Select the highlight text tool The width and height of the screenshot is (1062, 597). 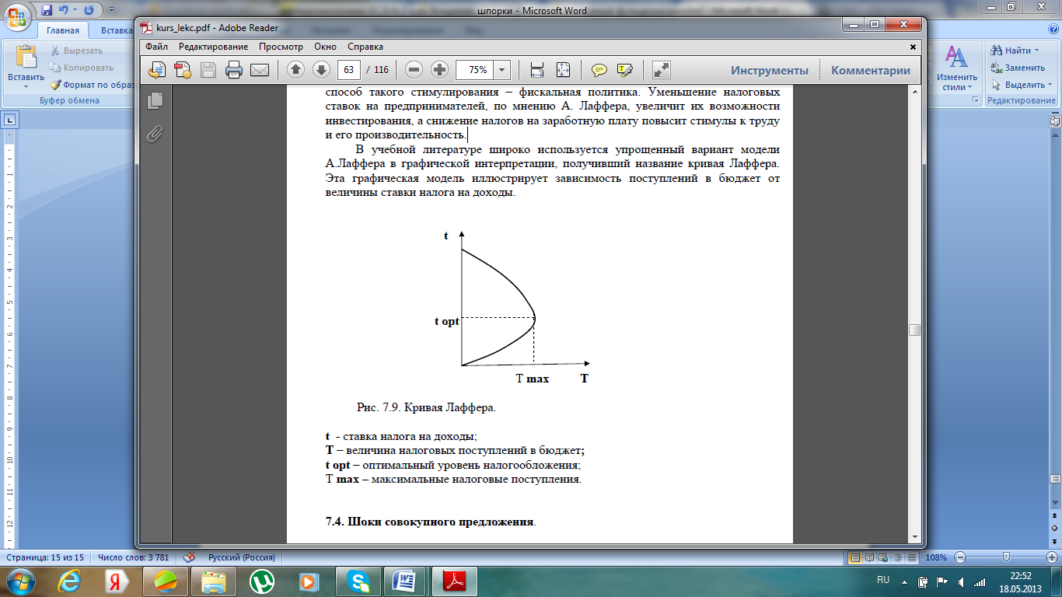(625, 70)
